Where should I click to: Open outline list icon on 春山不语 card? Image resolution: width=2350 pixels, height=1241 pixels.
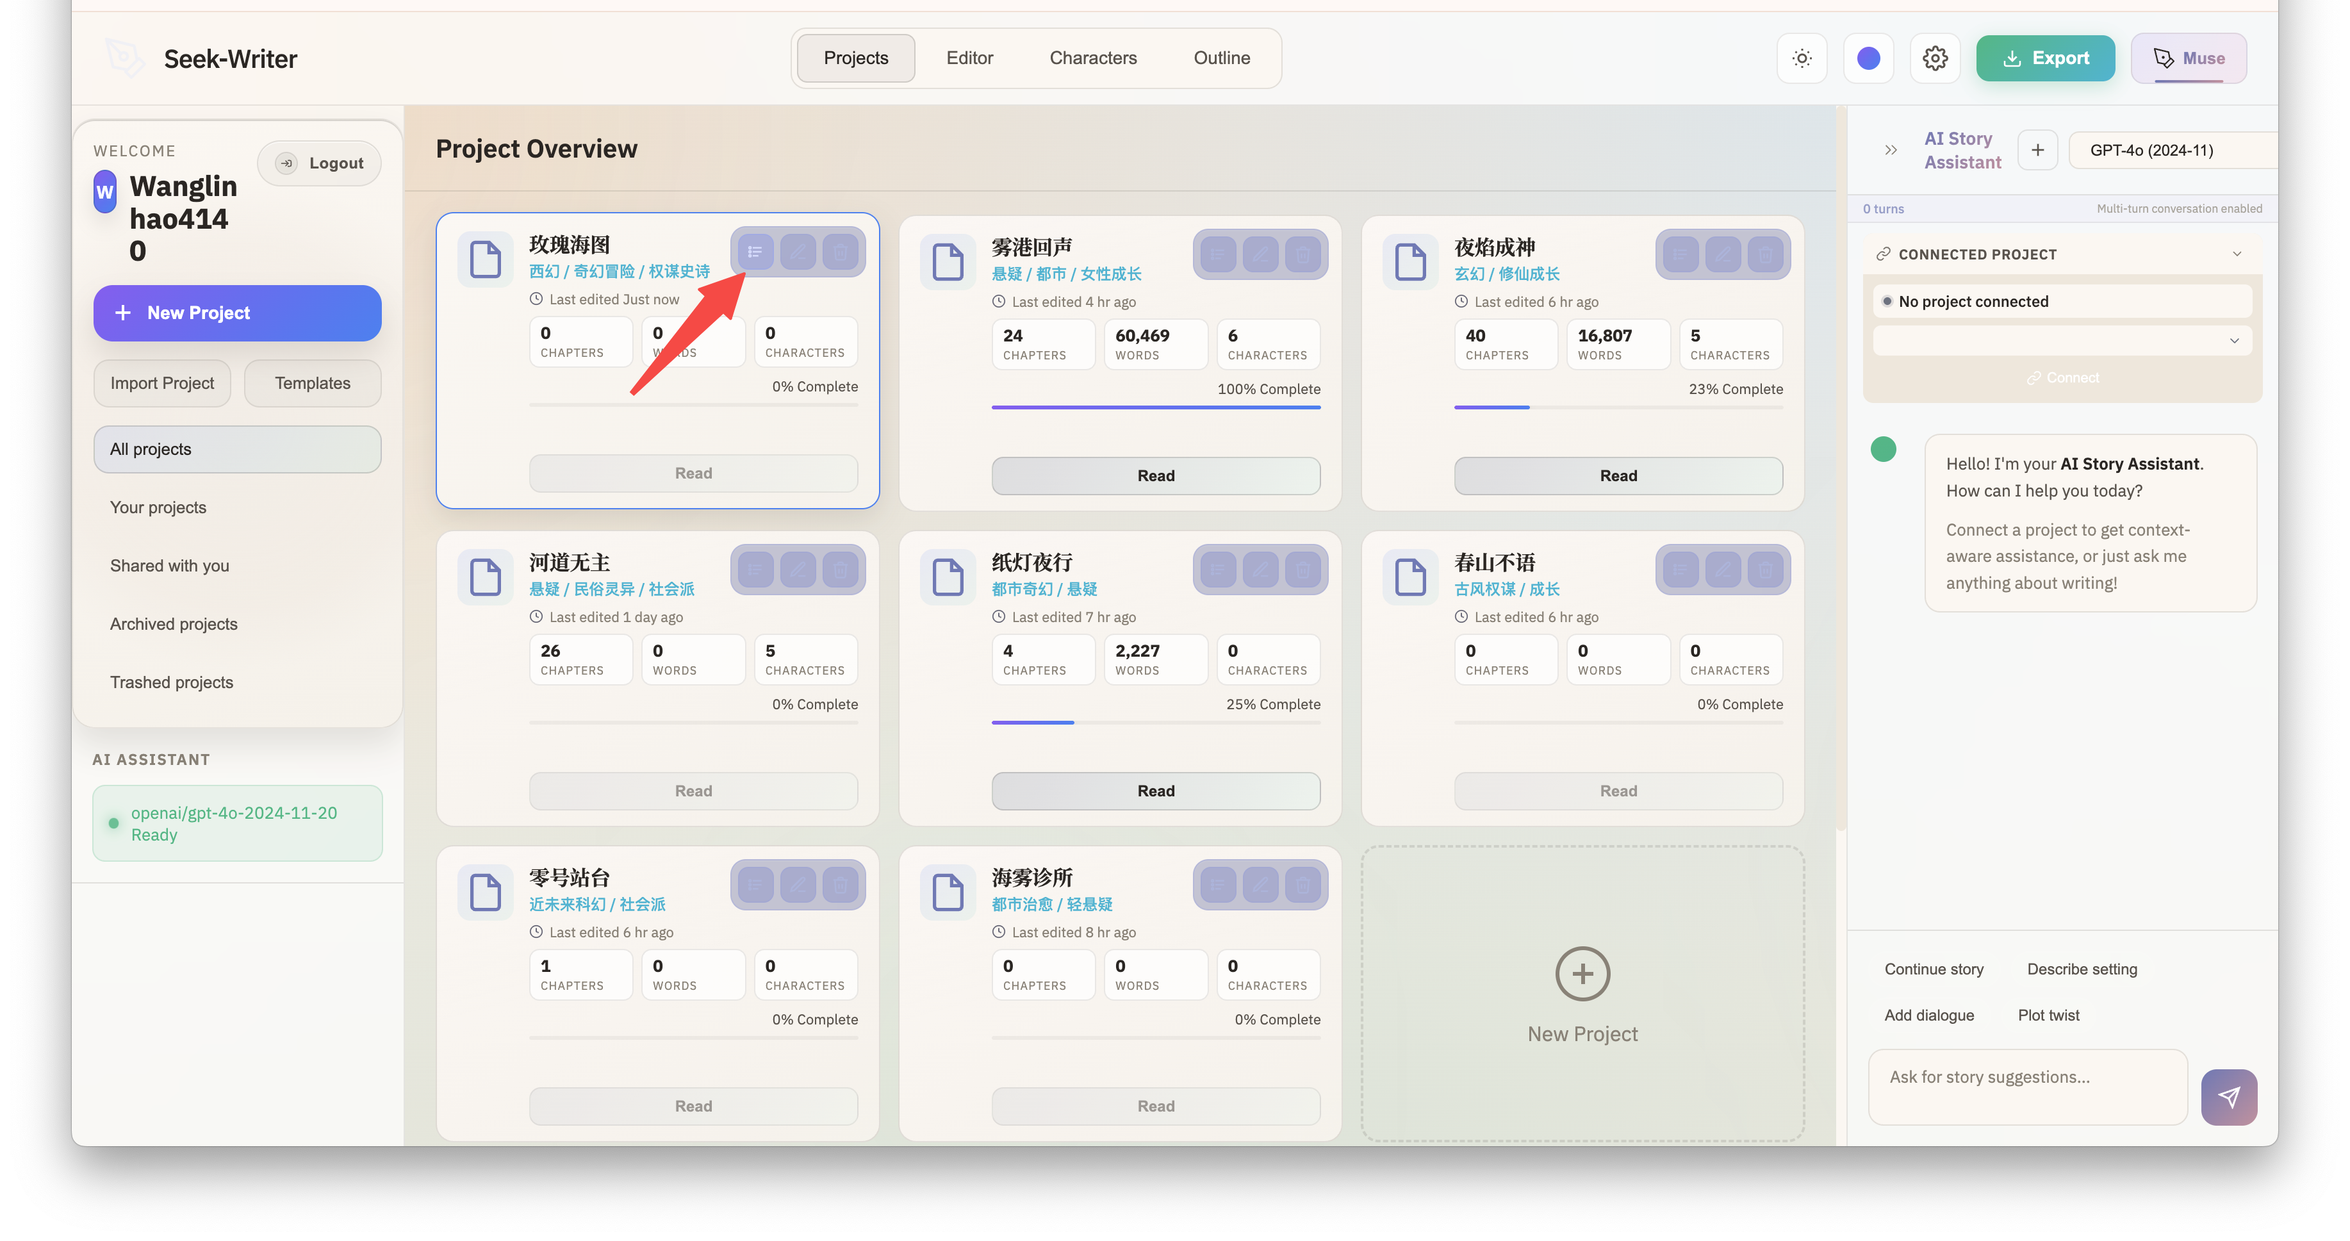(x=1680, y=570)
